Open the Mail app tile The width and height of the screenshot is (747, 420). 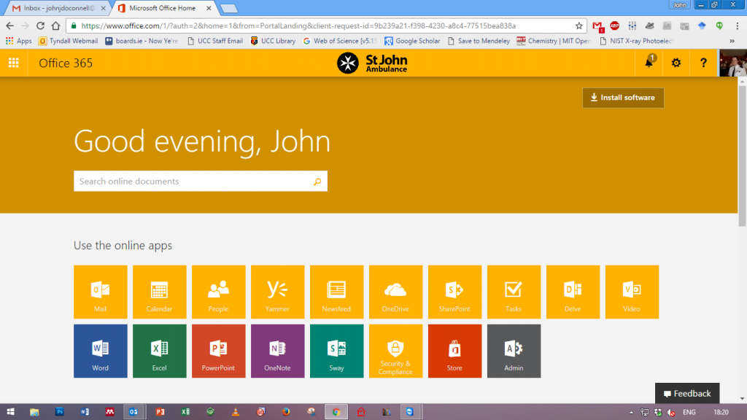[x=101, y=292]
